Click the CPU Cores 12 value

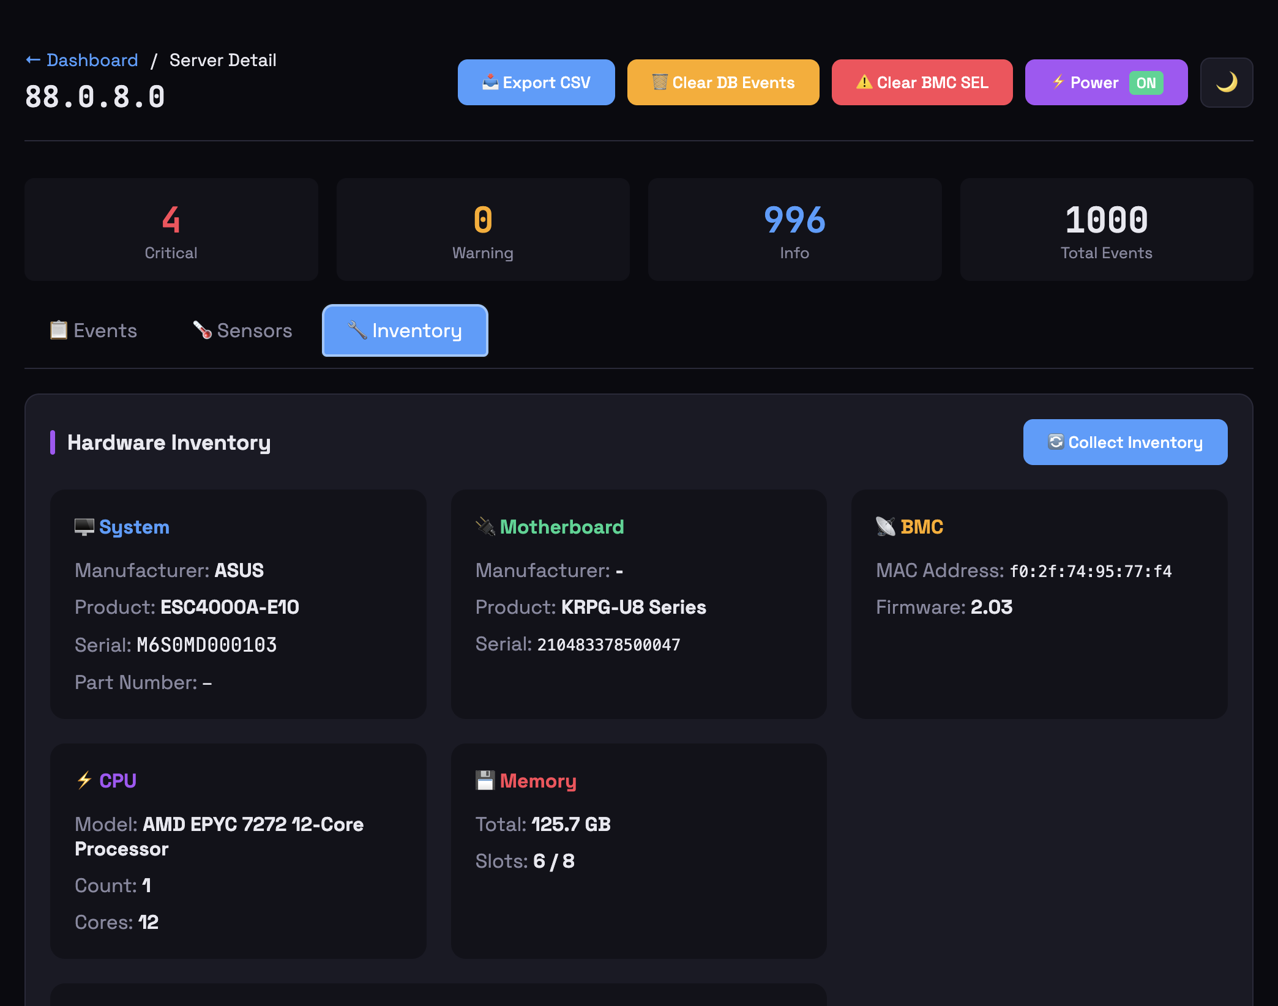click(149, 922)
